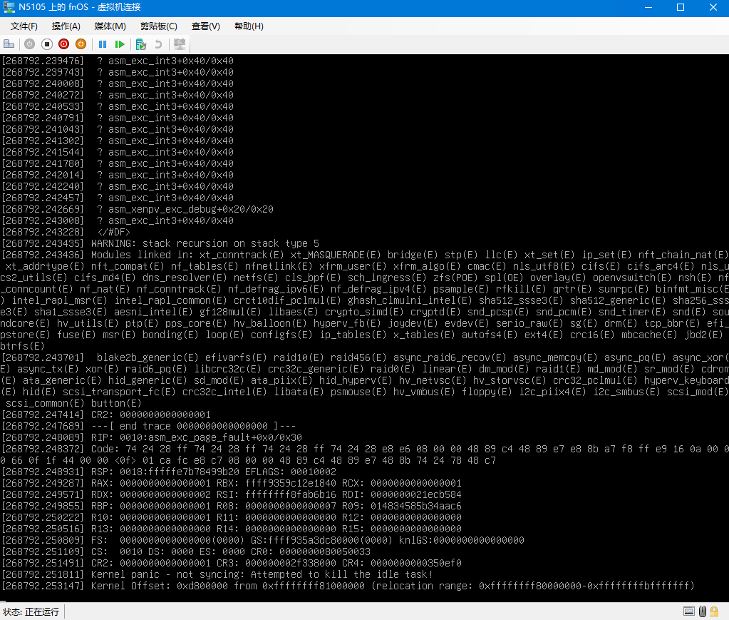729x620 pixels.
Task: Open the 帮助(H) menu
Action: click(x=249, y=26)
